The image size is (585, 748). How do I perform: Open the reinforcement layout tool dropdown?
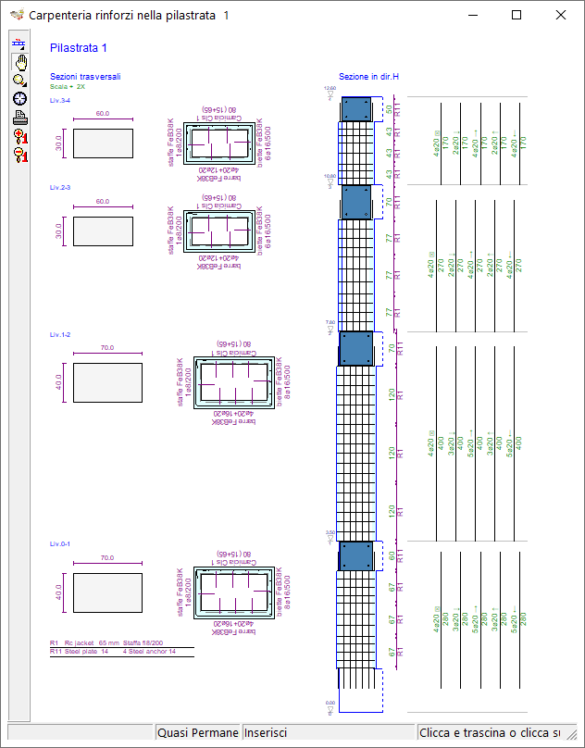19,44
